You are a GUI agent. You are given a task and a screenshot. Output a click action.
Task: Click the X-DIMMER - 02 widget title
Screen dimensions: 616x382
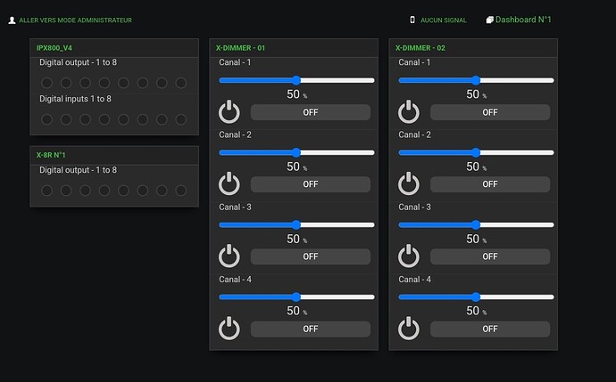pos(420,48)
